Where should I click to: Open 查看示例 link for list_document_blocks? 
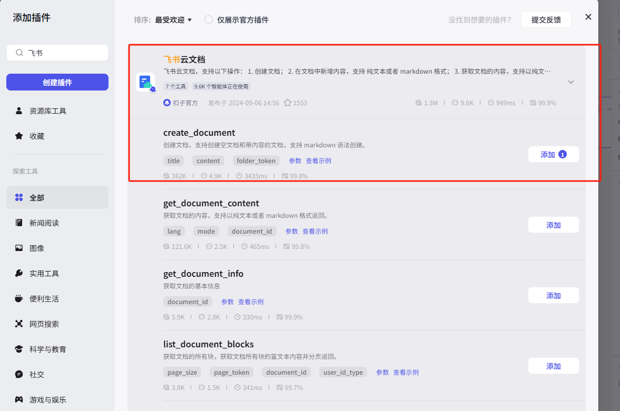pyautogui.click(x=406, y=372)
